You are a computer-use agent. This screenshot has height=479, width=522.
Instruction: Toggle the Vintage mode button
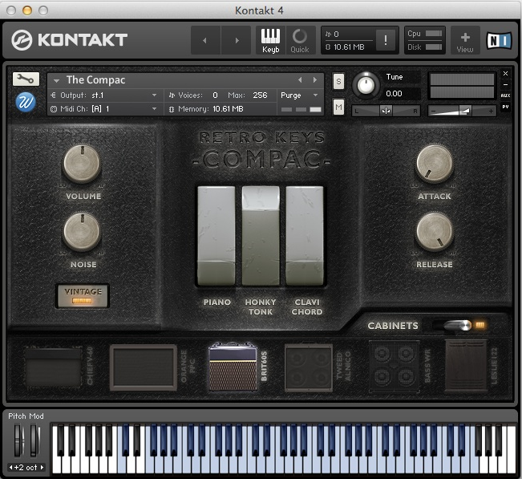83,295
